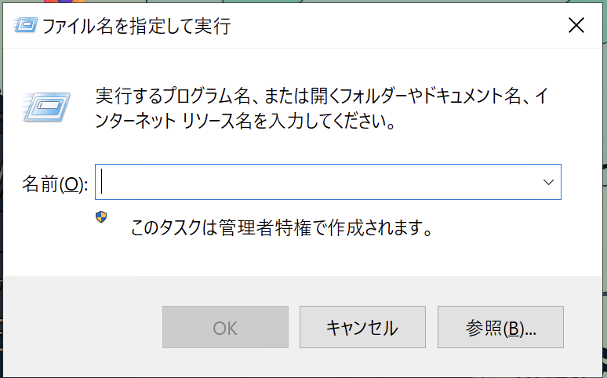Expand the 名前 history dropdown arrow
This screenshot has width=607, height=378.
(548, 182)
